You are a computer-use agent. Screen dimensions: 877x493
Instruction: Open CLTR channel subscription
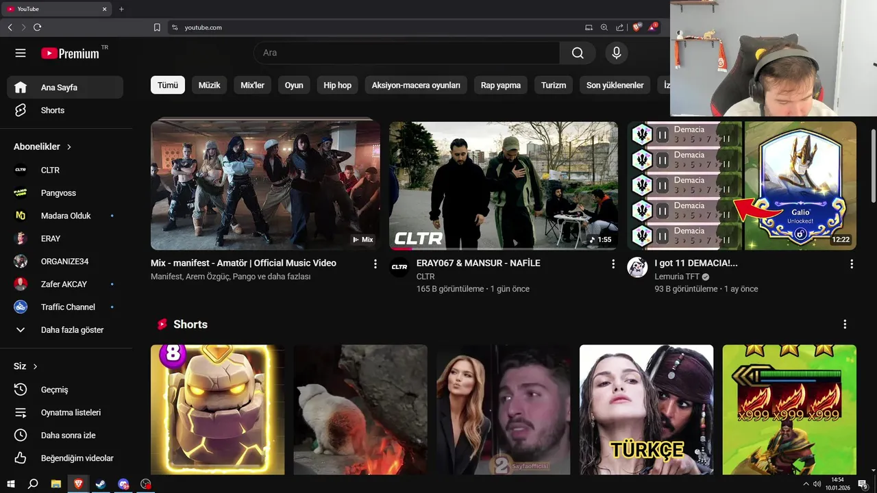[x=65, y=170]
